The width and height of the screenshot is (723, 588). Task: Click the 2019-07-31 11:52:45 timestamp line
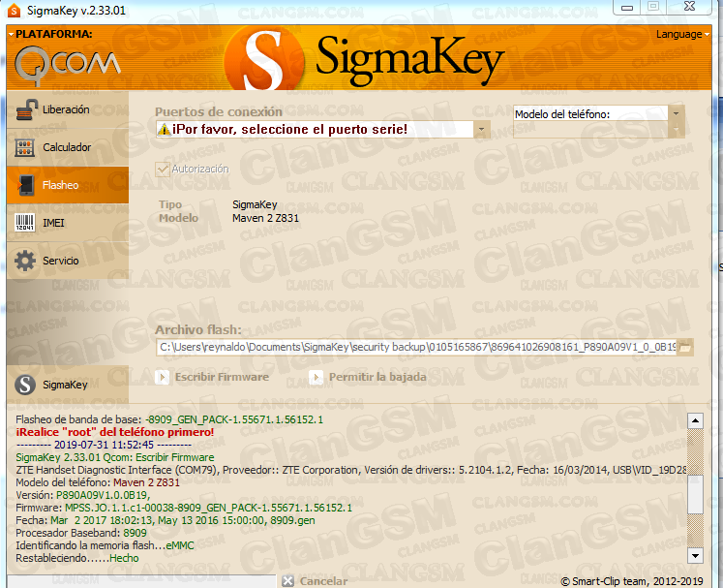[x=104, y=445]
